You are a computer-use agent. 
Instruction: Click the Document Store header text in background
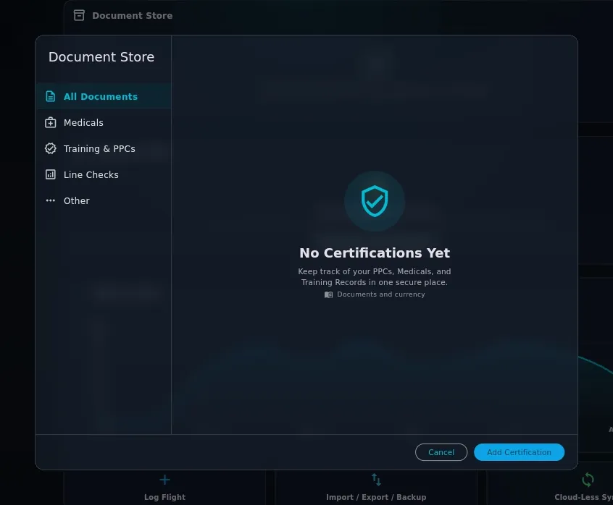132,16
